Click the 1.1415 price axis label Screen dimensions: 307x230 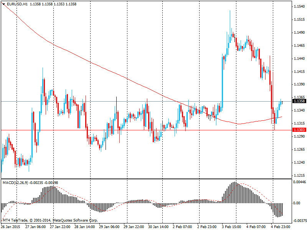(x=299, y=72)
